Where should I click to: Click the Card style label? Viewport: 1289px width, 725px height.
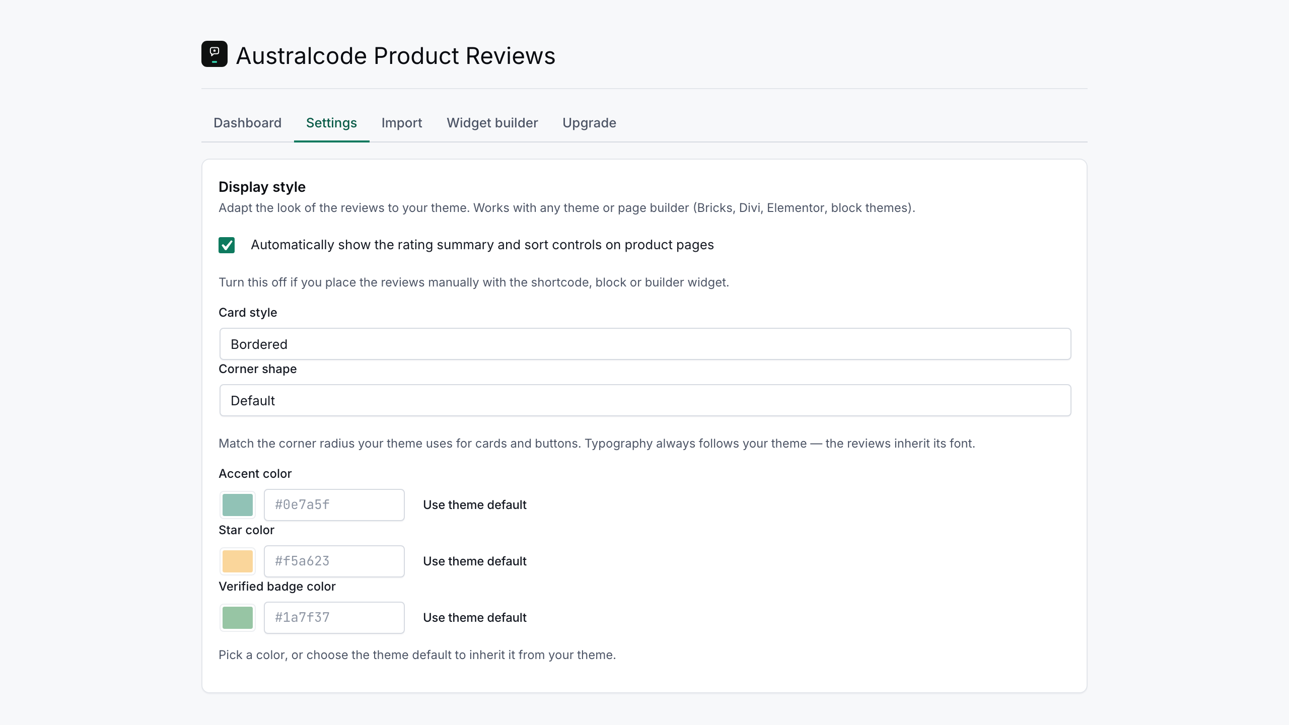(x=248, y=313)
